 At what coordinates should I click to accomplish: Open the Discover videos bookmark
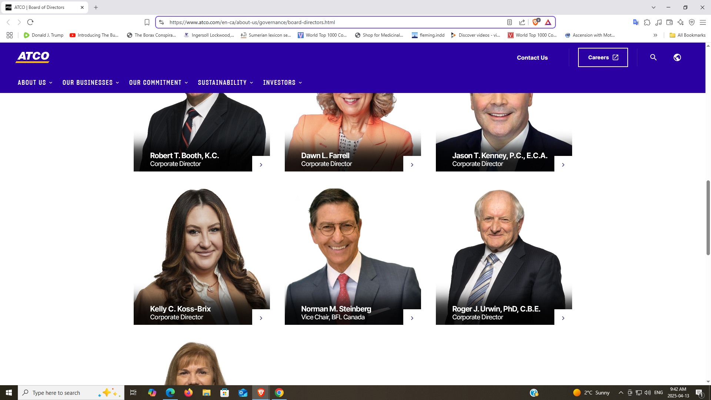point(475,35)
